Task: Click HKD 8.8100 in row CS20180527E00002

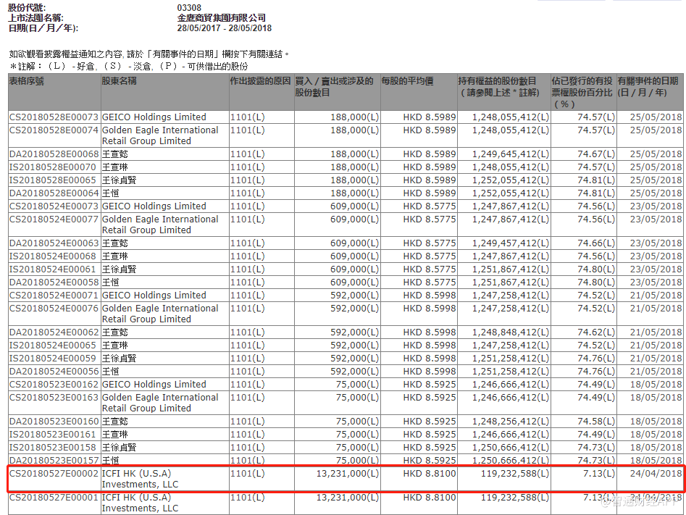Action: [430, 474]
